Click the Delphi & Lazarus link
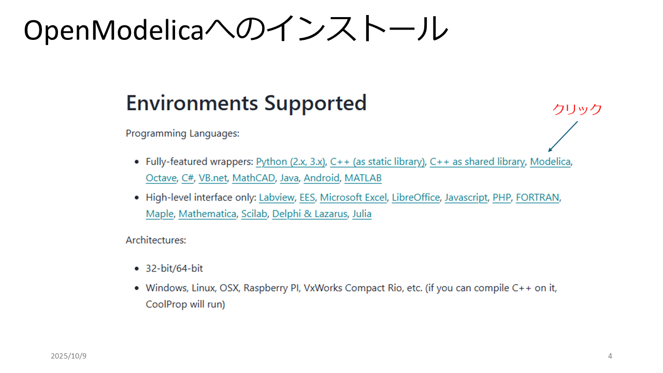 tap(309, 214)
